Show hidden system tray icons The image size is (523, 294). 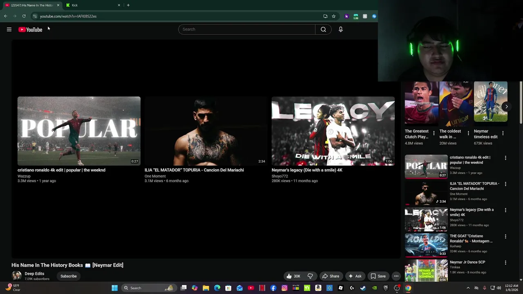[468, 288]
